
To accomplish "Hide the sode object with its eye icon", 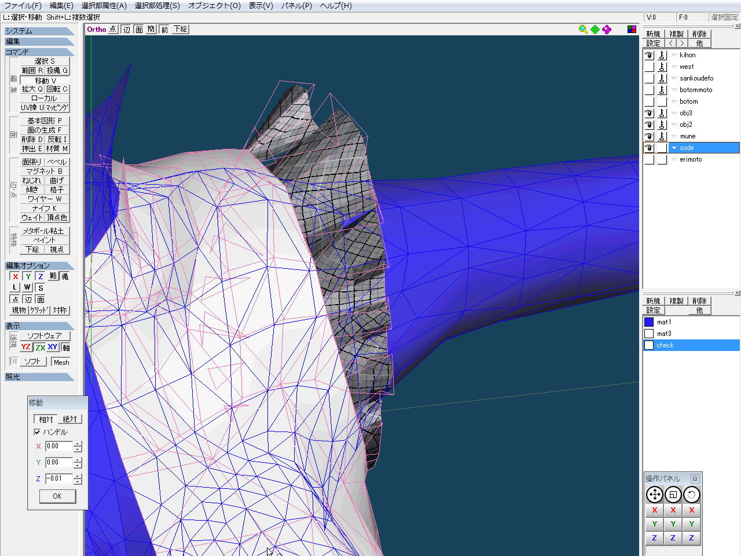I will pos(650,148).
